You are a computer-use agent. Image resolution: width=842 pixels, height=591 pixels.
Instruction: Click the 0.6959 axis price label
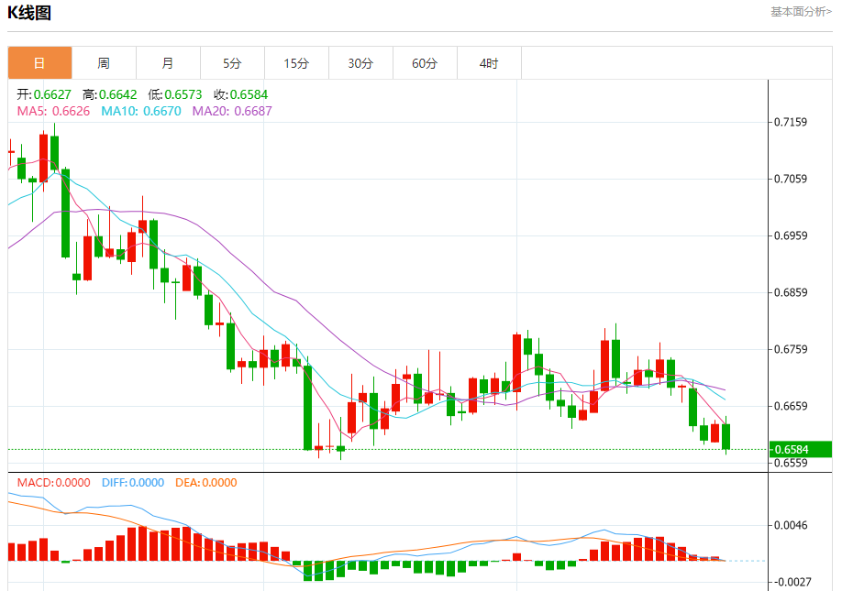coord(791,236)
